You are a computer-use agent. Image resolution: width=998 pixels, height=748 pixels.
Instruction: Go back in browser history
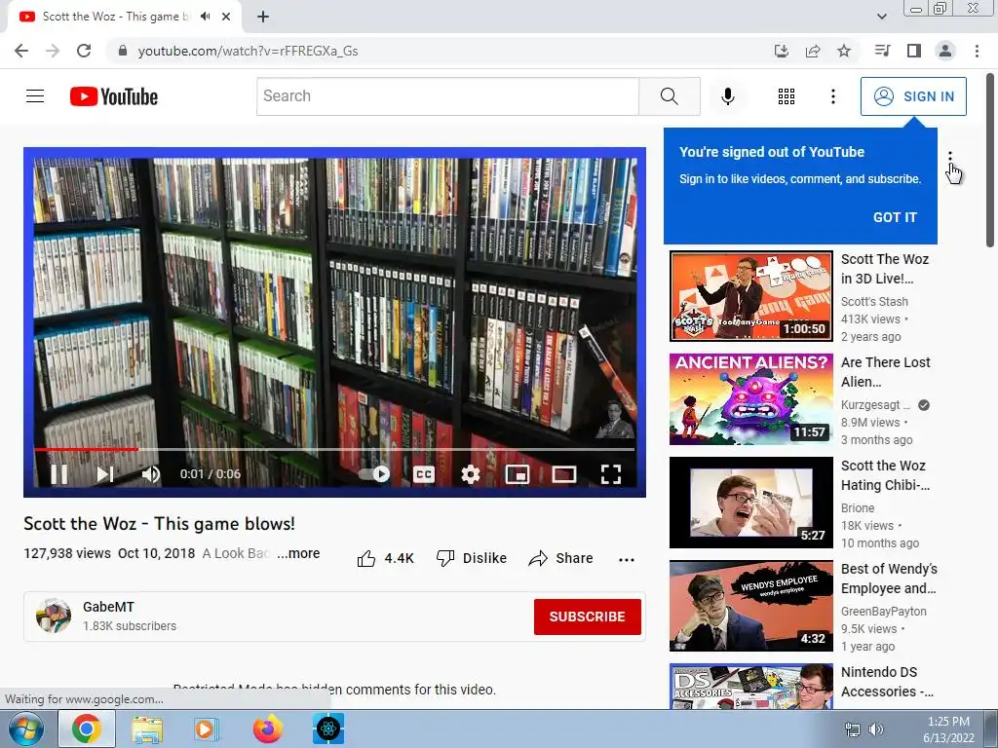point(21,51)
